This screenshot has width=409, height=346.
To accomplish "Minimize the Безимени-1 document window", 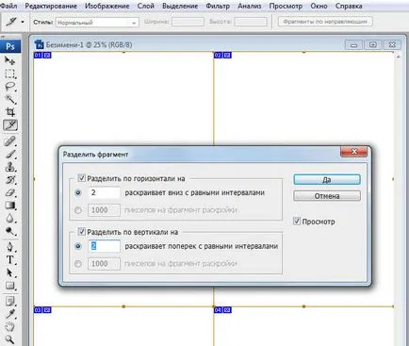I will (x=353, y=45).
